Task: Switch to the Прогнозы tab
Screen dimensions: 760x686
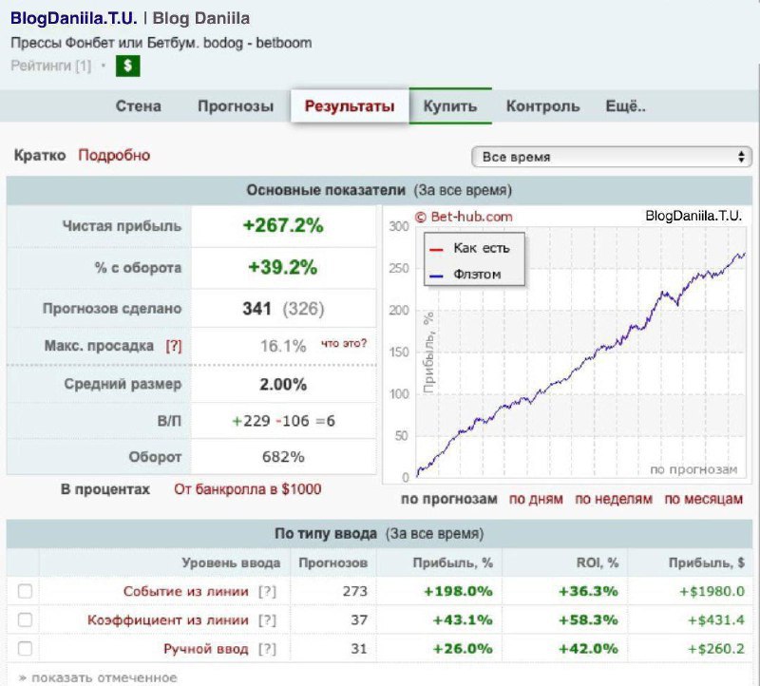Action: [236, 106]
